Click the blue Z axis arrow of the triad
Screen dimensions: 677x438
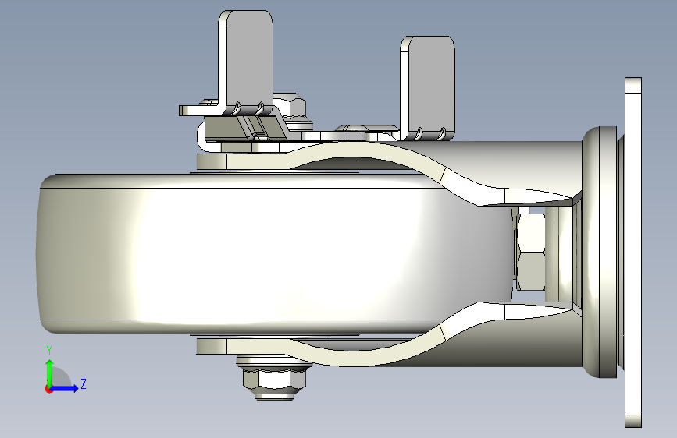coord(65,388)
